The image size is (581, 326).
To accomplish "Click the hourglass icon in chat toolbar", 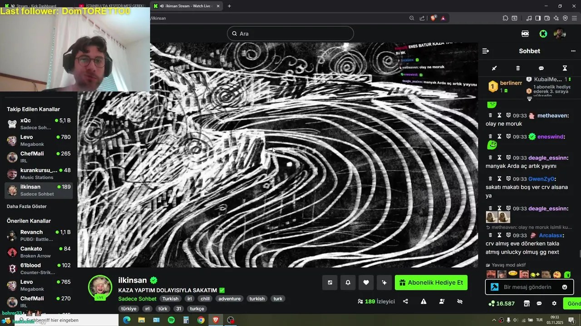I will coord(565,68).
